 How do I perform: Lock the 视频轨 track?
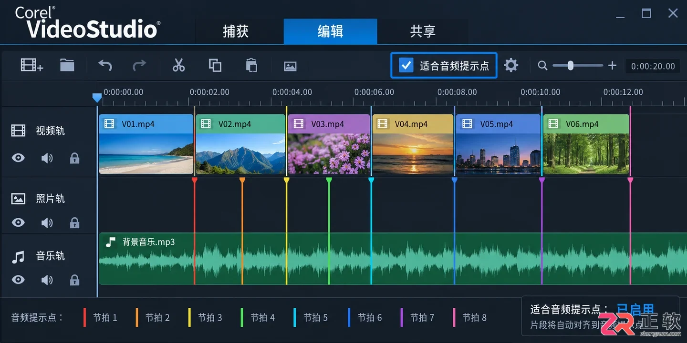74,158
